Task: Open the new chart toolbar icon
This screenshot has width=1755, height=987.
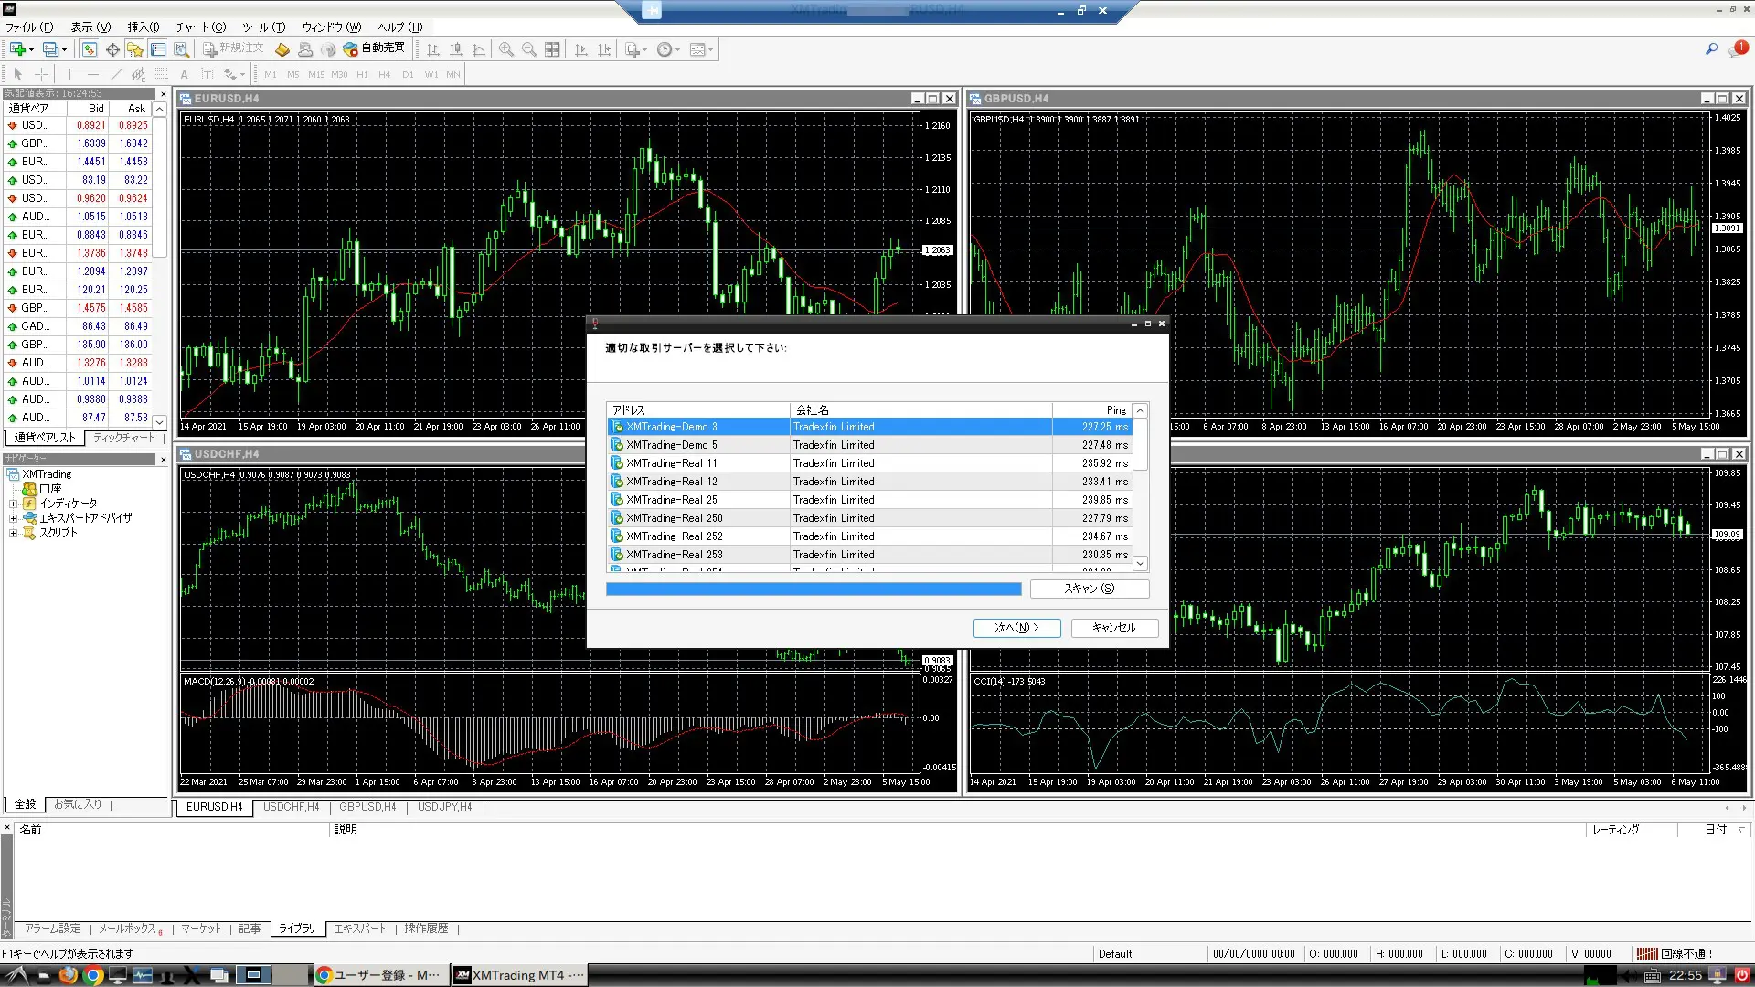Action: pyautogui.click(x=16, y=49)
